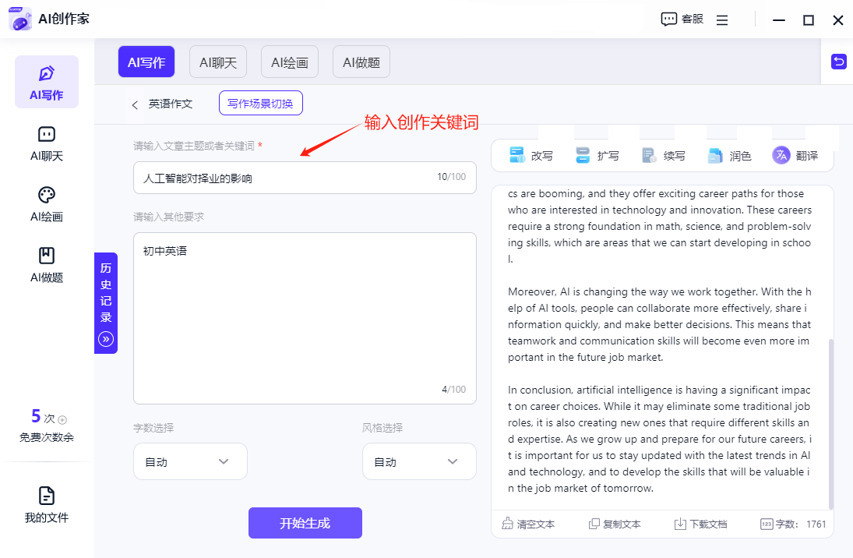Screen dimensions: 853x558
Task: Switch to the AI聊天 top tab
Action: coord(218,62)
